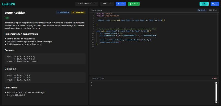Select the solution.cu file tab
Screen dimensions: 221x106
click(97, 10)
